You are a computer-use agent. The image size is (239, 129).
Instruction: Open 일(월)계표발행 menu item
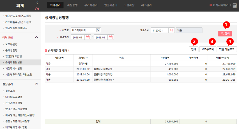(x=13, y=56)
